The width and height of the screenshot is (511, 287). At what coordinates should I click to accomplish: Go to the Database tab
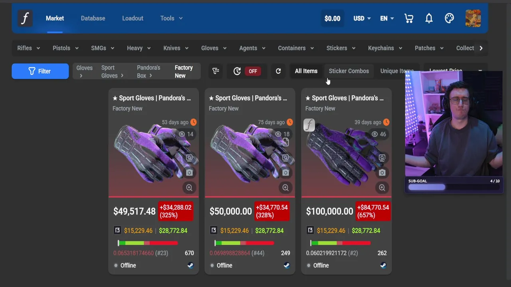coord(93,18)
